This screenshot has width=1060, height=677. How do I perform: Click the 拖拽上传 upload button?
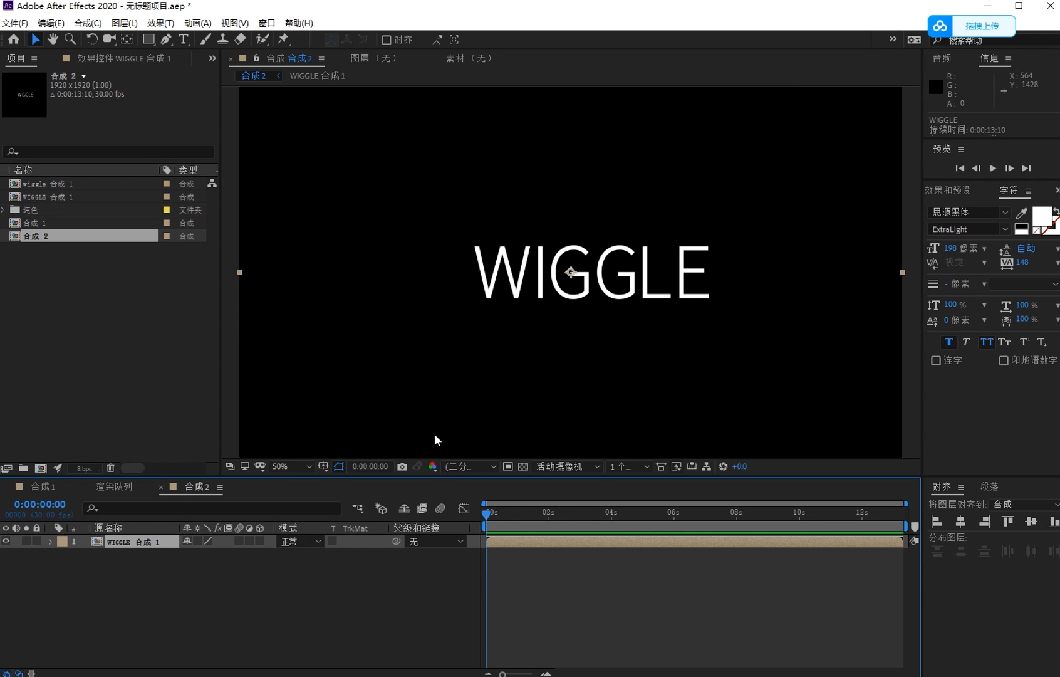pos(981,26)
